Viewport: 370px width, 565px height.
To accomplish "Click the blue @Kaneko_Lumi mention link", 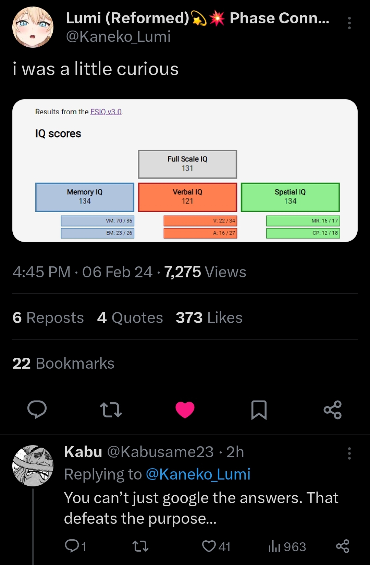I will coord(198,474).
